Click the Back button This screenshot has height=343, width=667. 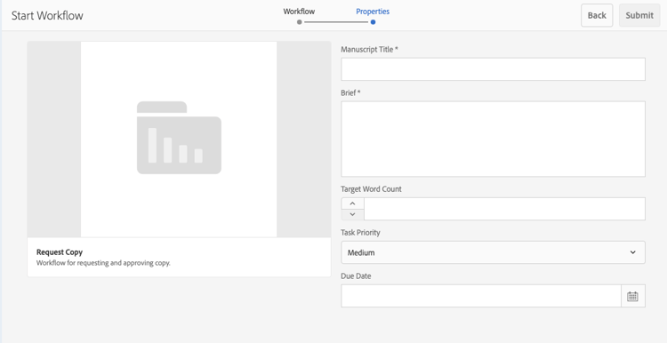click(597, 15)
